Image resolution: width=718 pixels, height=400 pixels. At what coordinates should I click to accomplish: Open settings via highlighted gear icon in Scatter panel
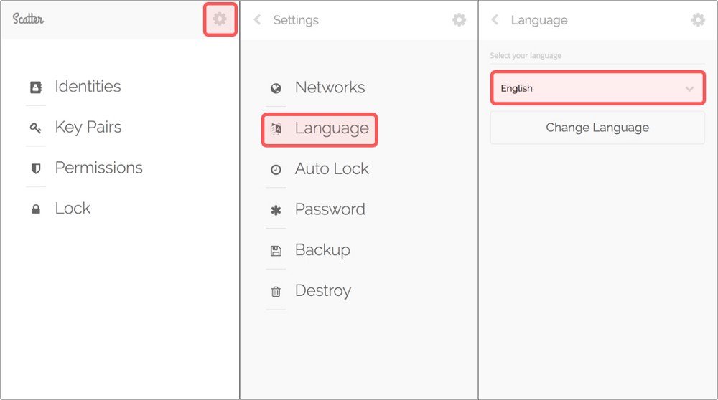(x=220, y=19)
